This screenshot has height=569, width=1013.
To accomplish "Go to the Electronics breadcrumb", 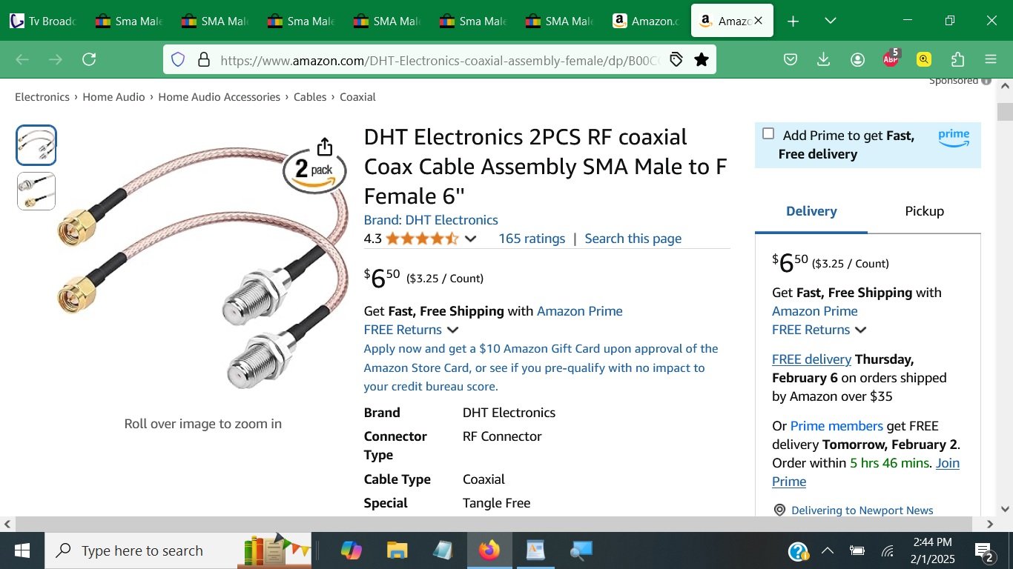I will tap(42, 97).
